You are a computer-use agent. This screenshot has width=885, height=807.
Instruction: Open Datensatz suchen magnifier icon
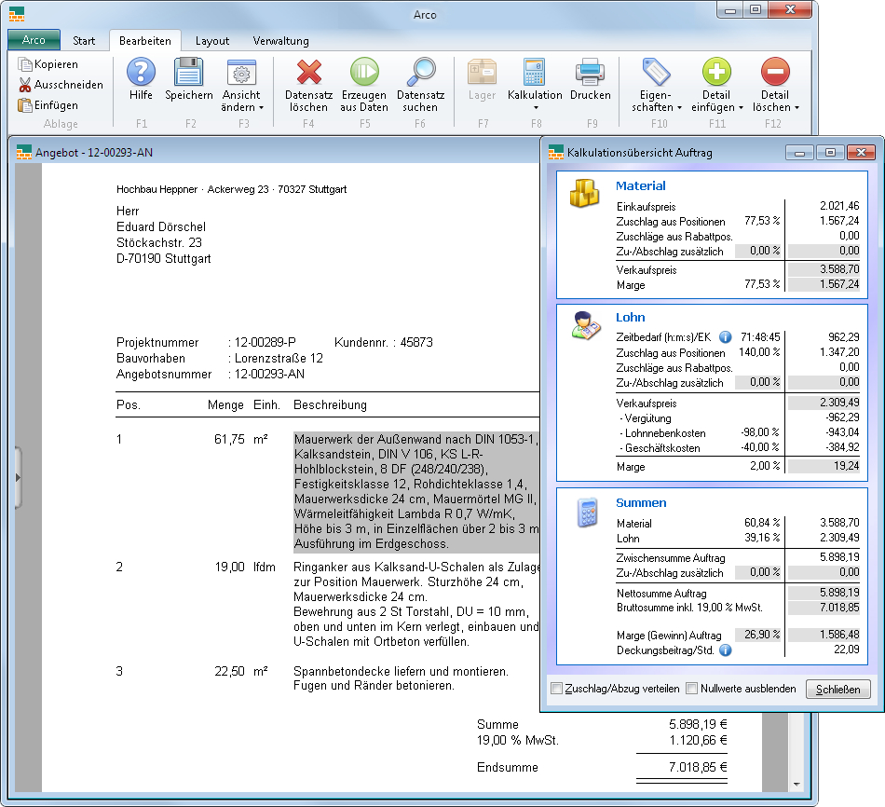tap(421, 72)
